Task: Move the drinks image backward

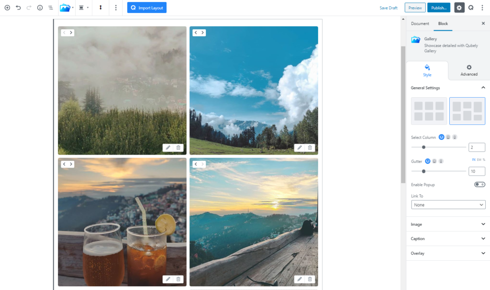Action: pyautogui.click(x=64, y=164)
